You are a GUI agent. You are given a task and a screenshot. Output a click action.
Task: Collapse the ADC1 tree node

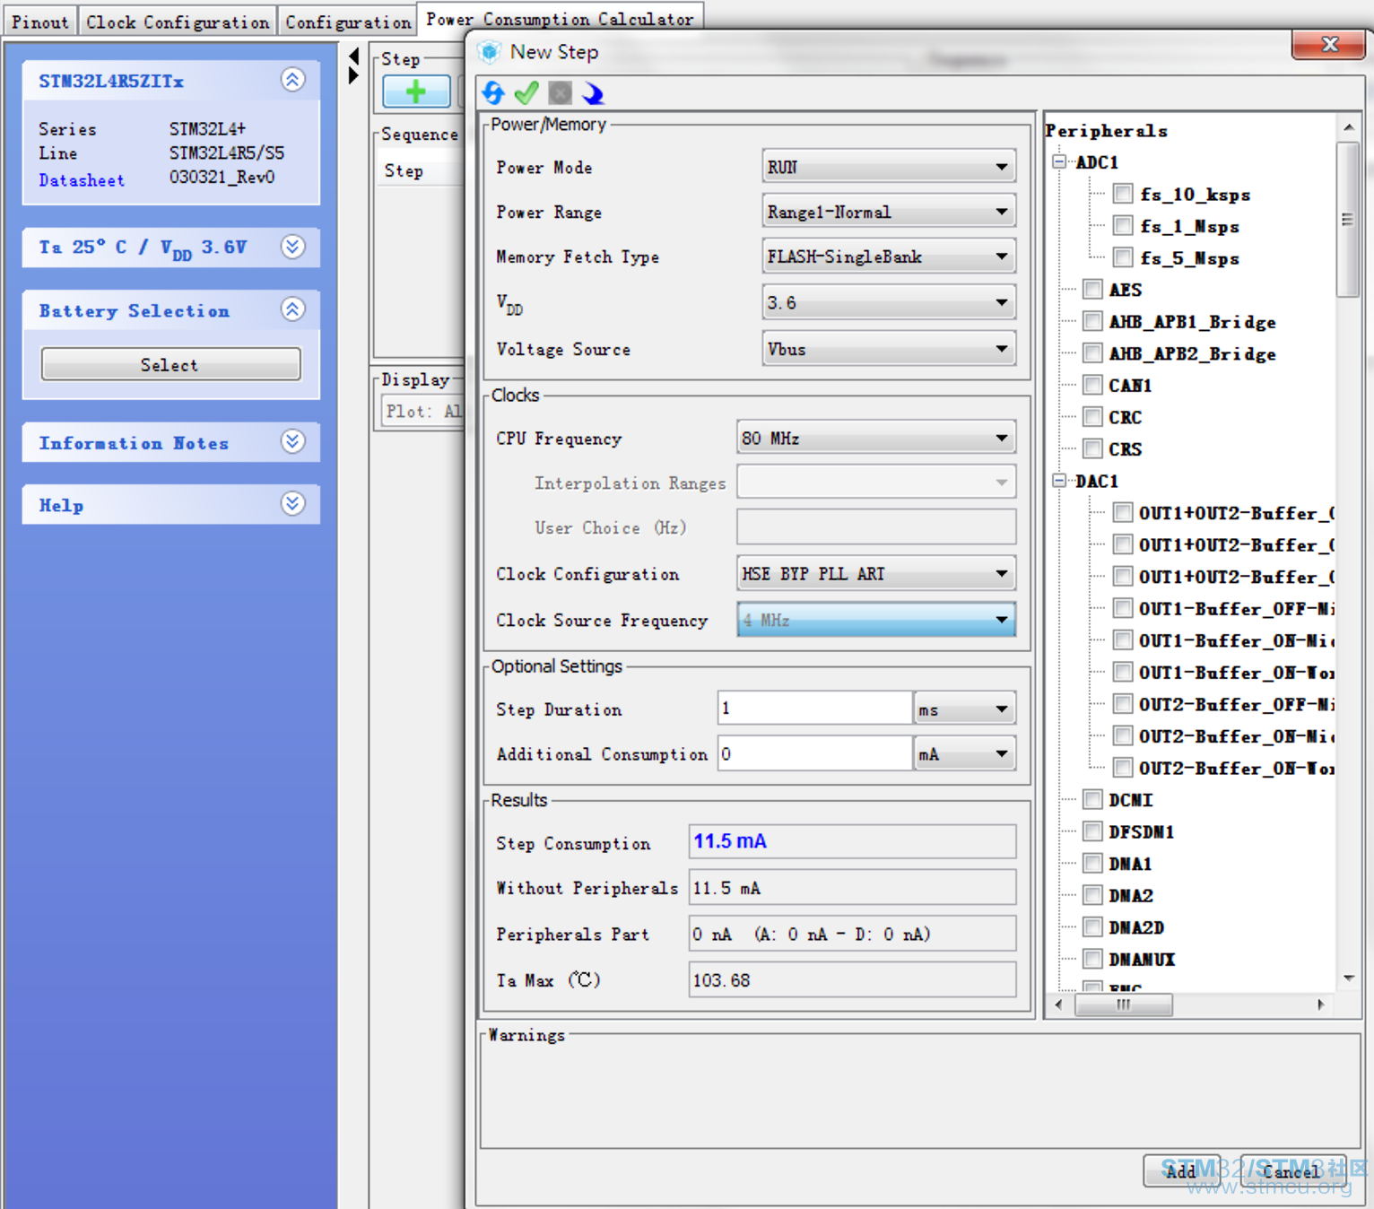[x=1060, y=161]
